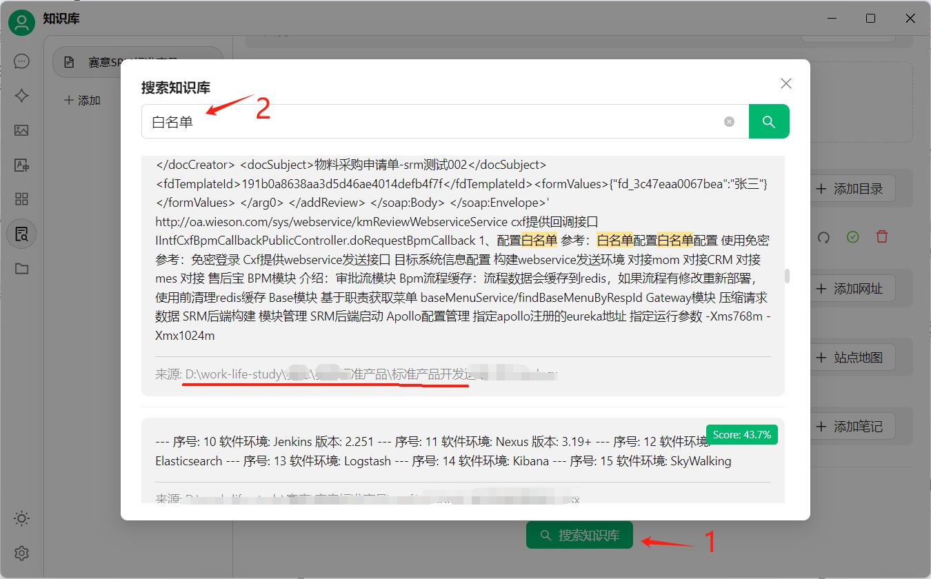Click the 添加网址 button
Image resolution: width=931 pixels, height=579 pixels.
tap(849, 289)
